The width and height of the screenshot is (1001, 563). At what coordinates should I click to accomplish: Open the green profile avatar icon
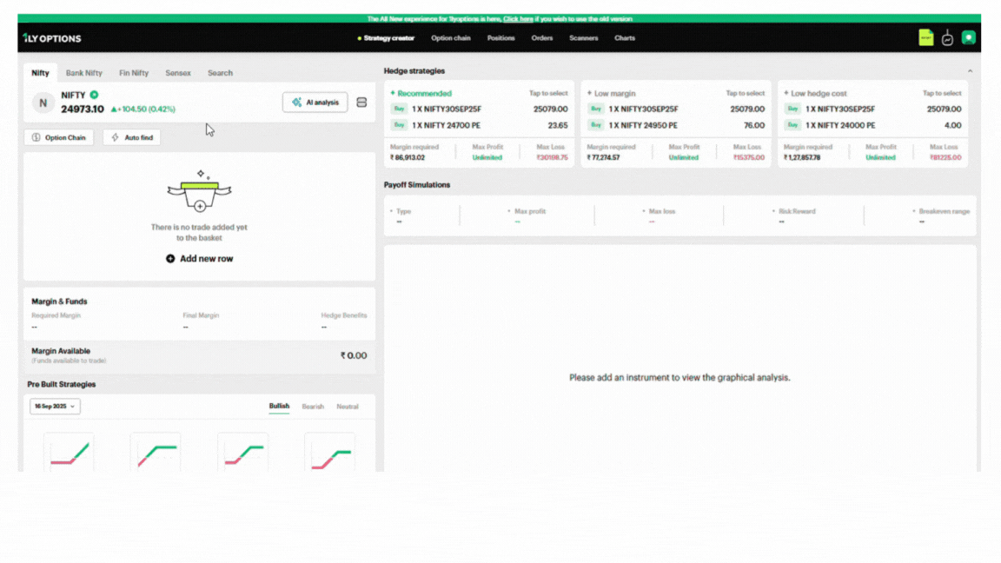click(968, 38)
